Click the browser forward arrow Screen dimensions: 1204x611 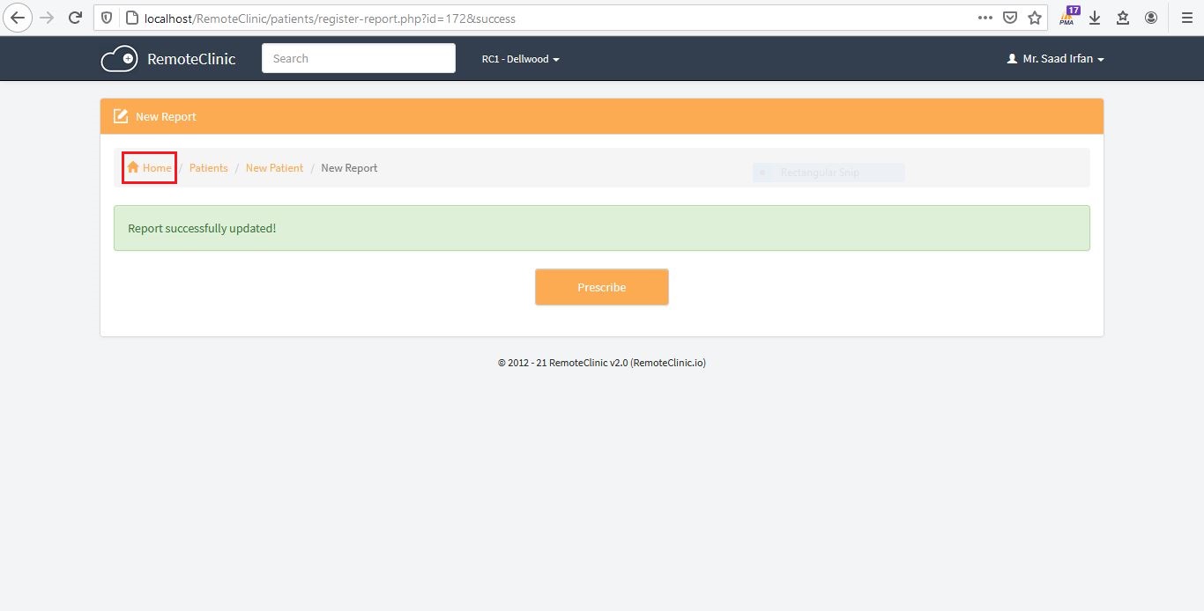pyautogui.click(x=48, y=18)
